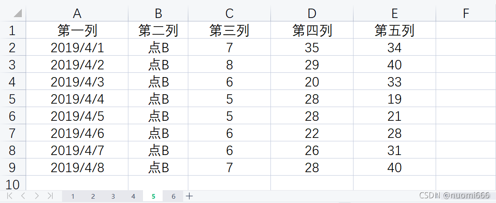
Task: Select column A header
Action: pyautogui.click(x=77, y=14)
